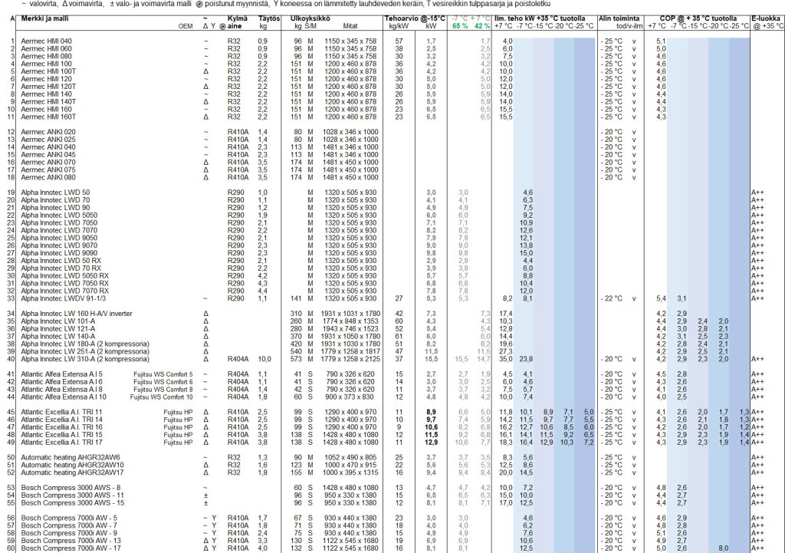Select the 'Aermec HMI 040' row

[47, 41]
